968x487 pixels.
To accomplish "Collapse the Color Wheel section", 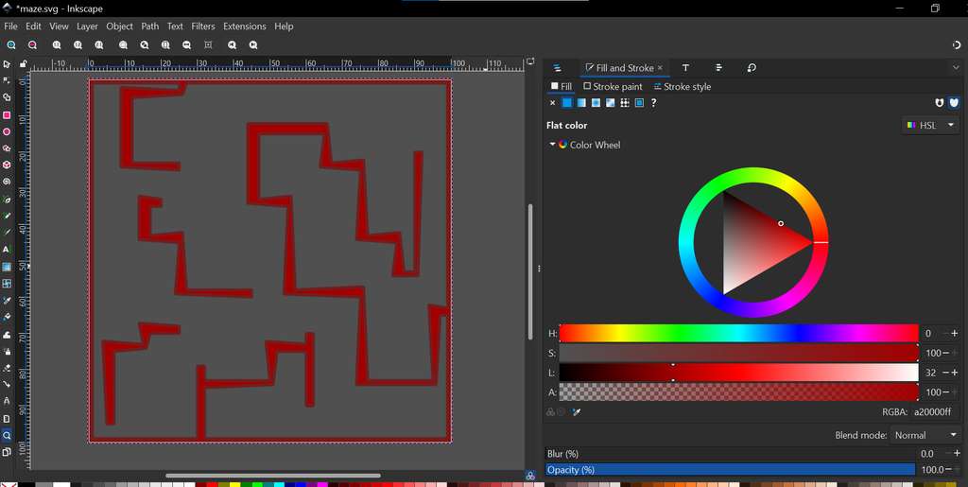I will [x=552, y=145].
